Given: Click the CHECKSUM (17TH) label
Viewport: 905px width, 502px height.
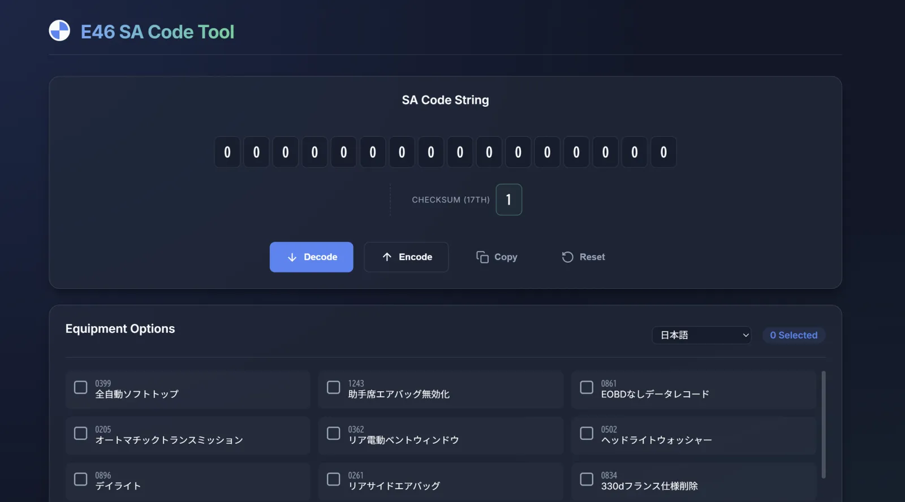Looking at the screenshot, I should pos(451,200).
